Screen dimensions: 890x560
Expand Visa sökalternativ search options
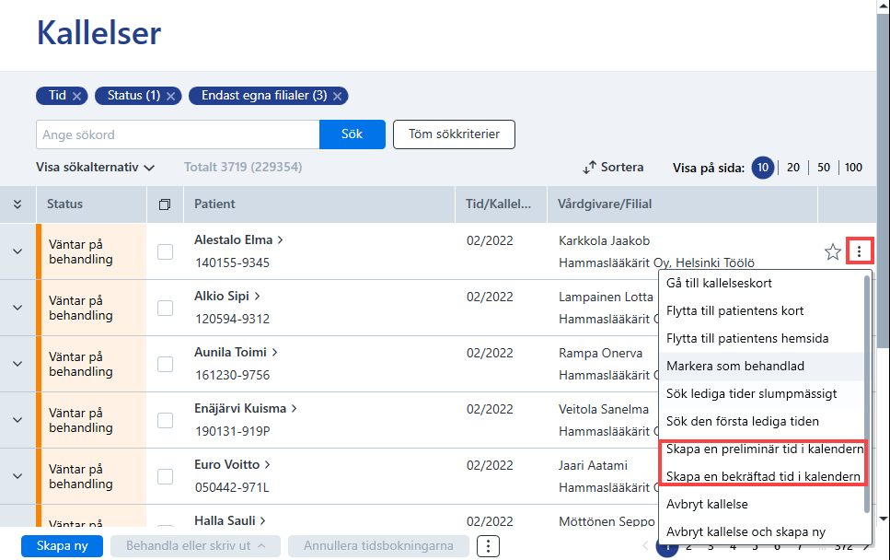(96, 168)
